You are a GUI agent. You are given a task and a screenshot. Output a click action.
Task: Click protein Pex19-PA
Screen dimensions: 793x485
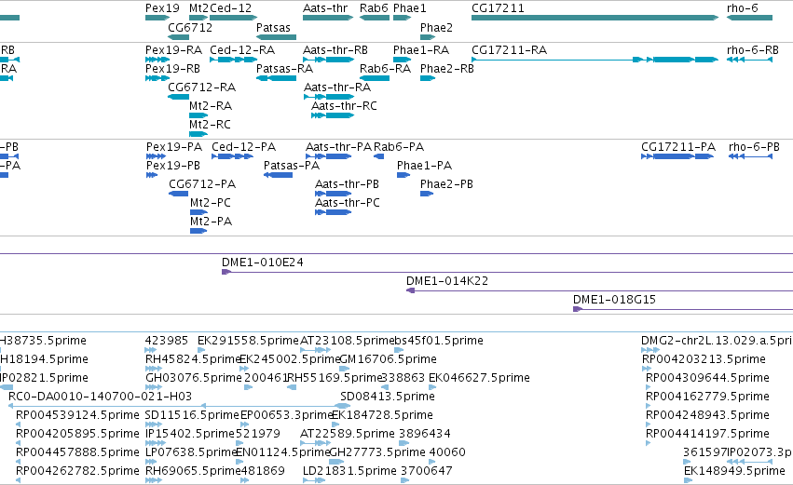coord(174,147)
